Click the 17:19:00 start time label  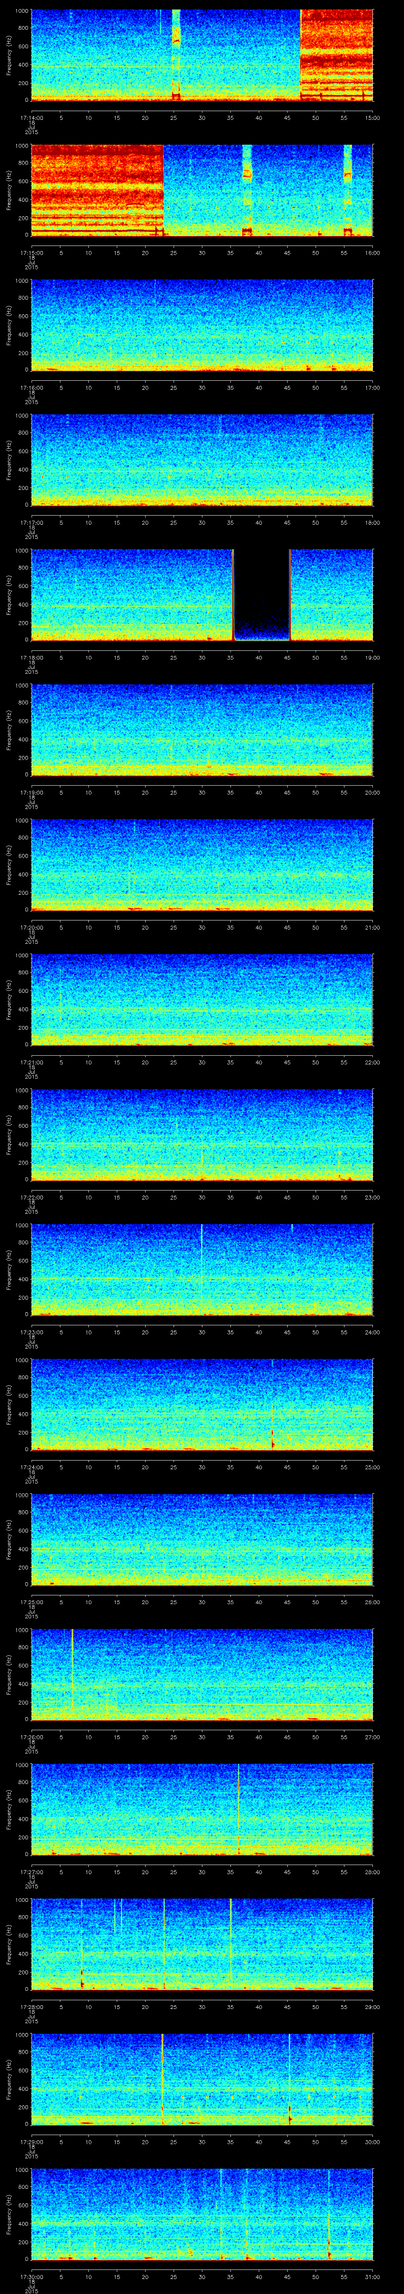31,793
